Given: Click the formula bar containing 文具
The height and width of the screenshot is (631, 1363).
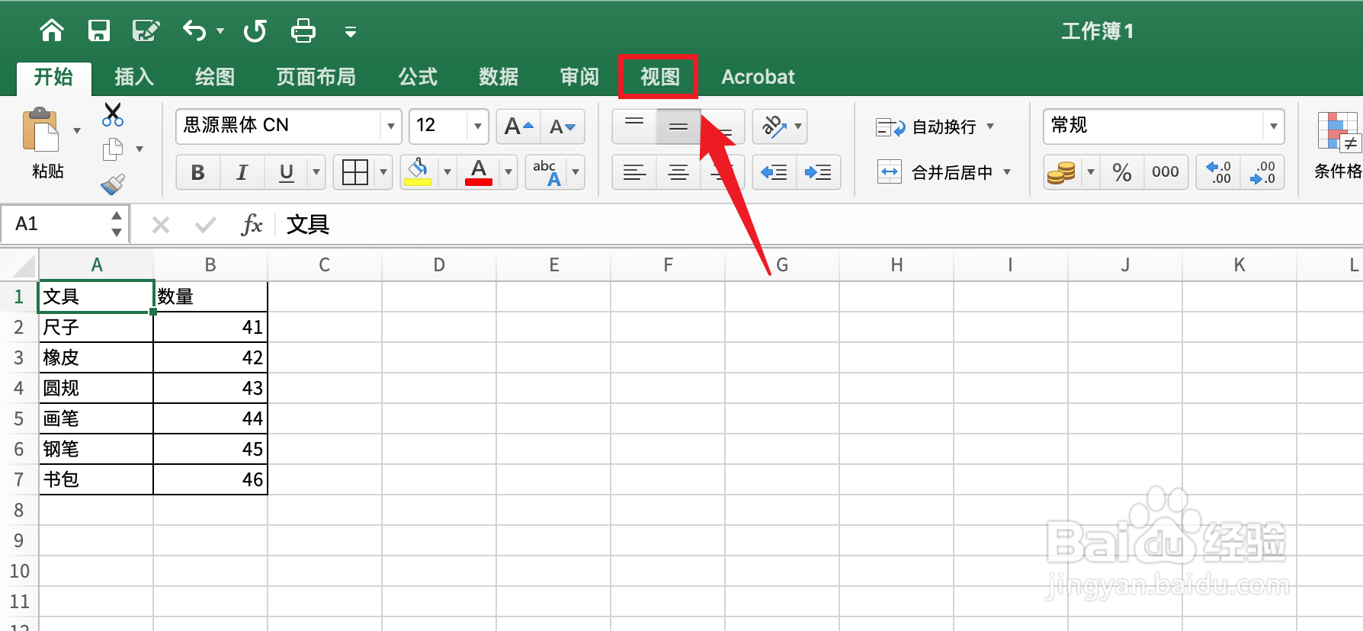Looking at the screenshot, I should pos(820,225).
